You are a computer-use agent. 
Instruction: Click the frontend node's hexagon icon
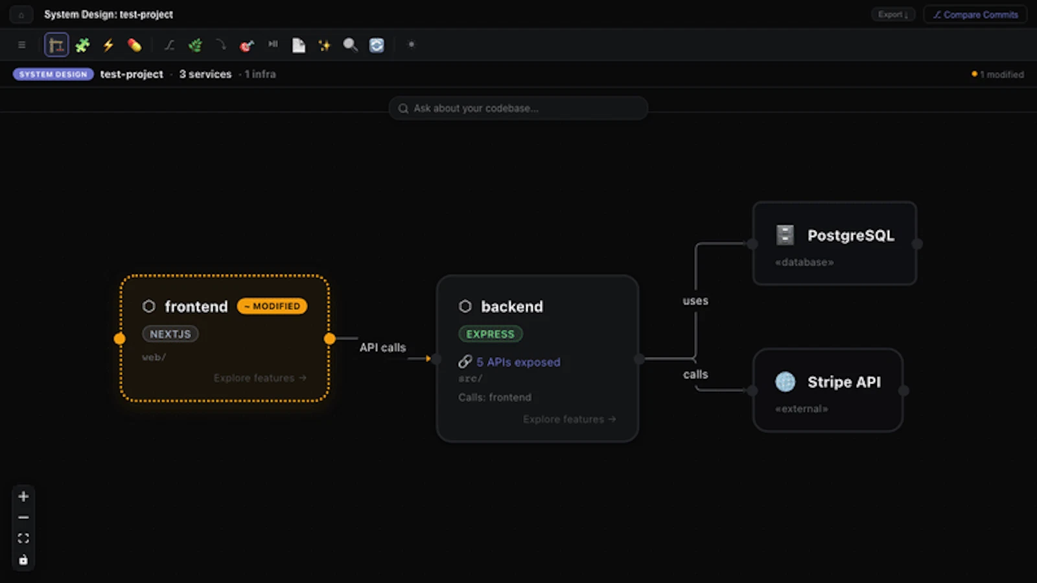coord(149,306)
